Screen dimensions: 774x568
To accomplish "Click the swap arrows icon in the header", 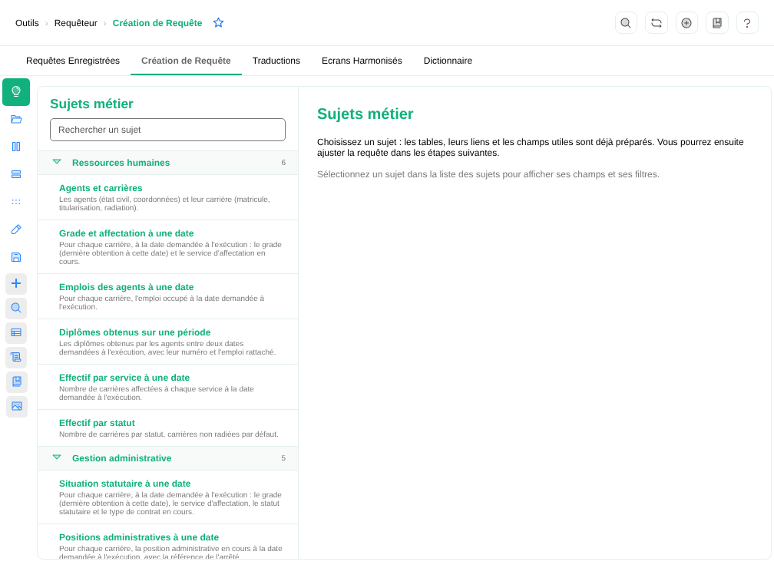I will coord(657,23).
